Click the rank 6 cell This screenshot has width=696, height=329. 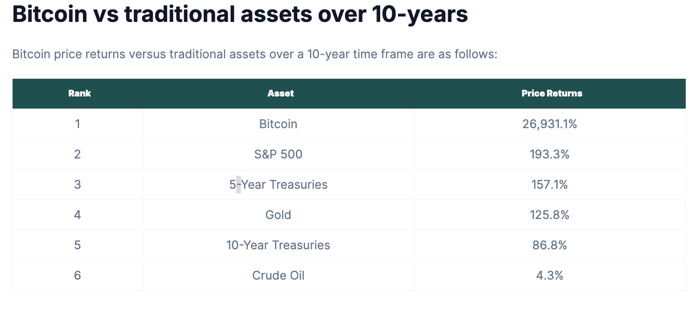(77, 275)
